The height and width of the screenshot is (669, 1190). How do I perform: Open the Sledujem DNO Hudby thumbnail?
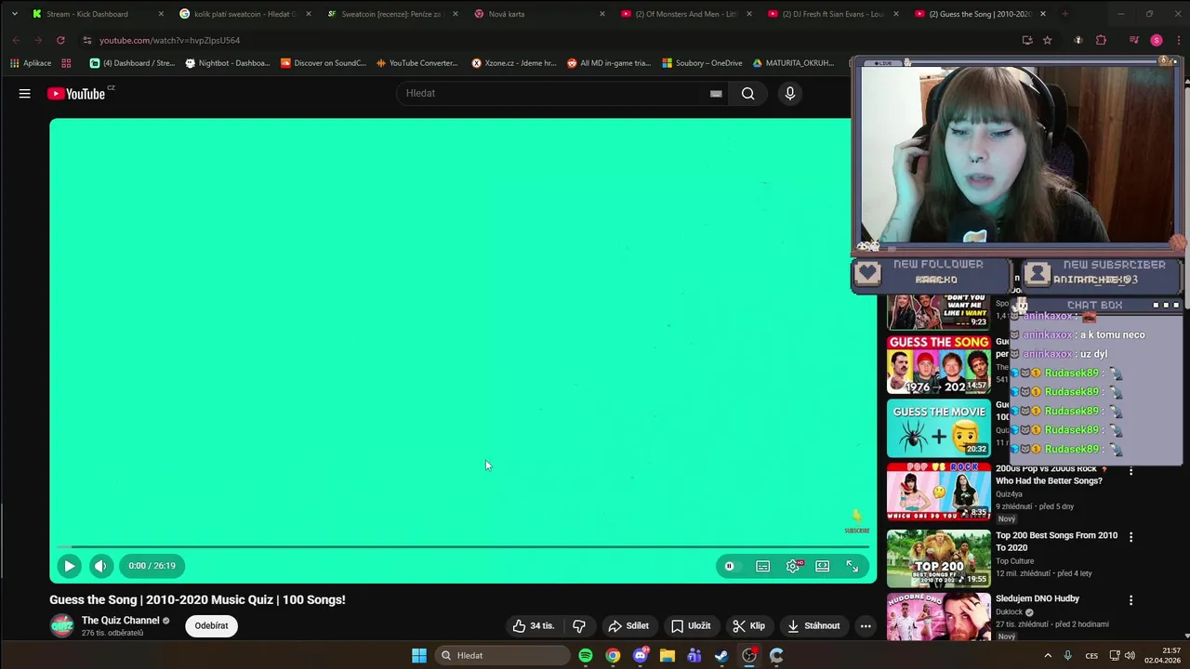(x=939, y=617)
